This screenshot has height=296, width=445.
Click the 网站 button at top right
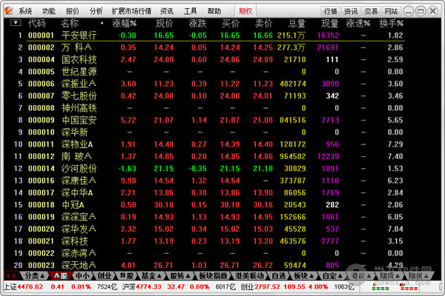tap(391, 11)
